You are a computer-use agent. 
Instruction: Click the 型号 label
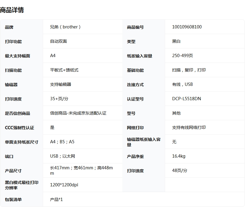pos(131,113)
